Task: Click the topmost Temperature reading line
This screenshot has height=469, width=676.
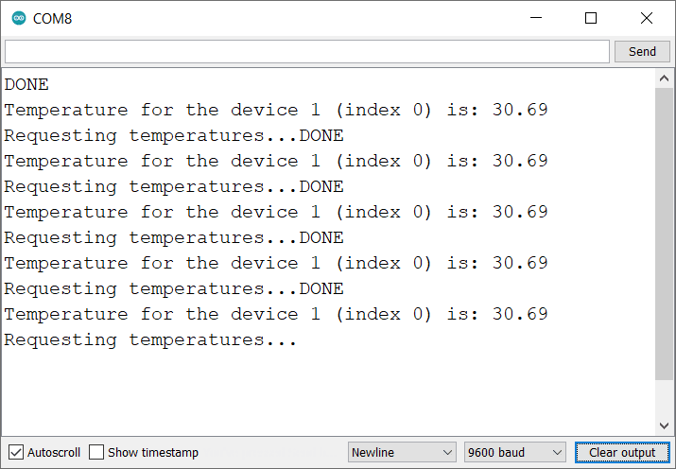Action: tap(275, 110)
